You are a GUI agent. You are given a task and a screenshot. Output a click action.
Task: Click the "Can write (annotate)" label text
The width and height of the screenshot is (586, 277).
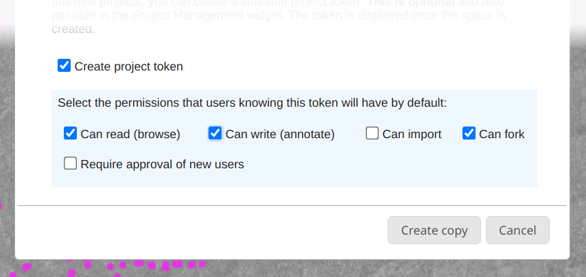tap(280, 134)
